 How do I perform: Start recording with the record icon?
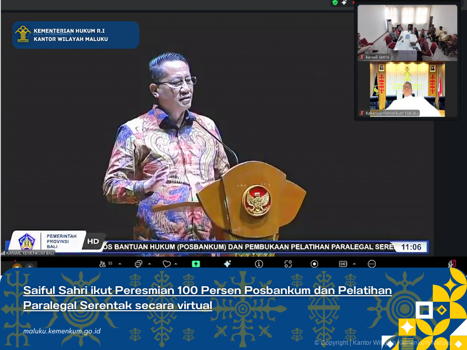click(x=314, y=264)
